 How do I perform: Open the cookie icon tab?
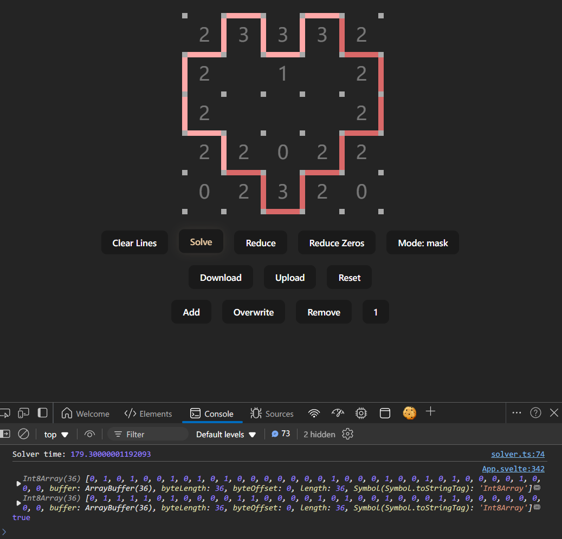click(409, 413)
